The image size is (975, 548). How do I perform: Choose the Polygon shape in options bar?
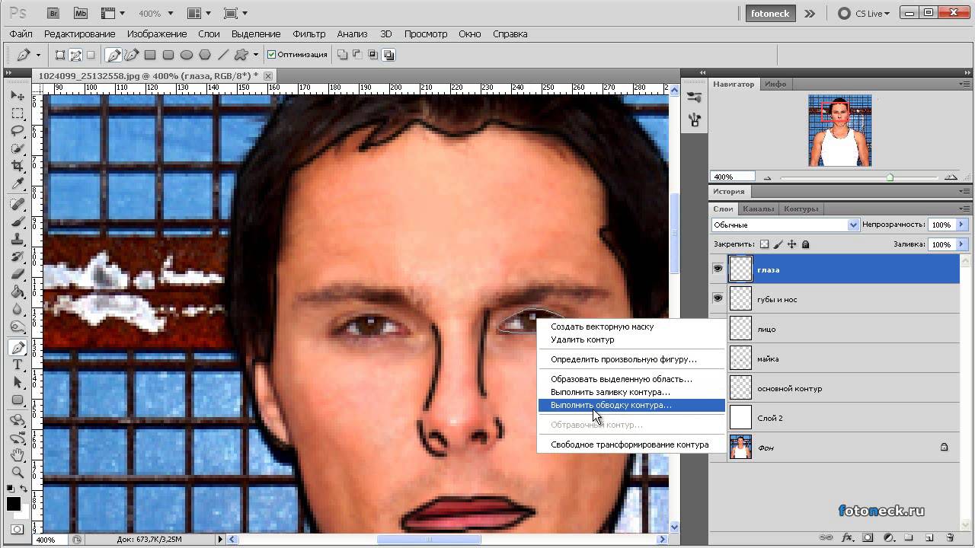coord(205,55)
